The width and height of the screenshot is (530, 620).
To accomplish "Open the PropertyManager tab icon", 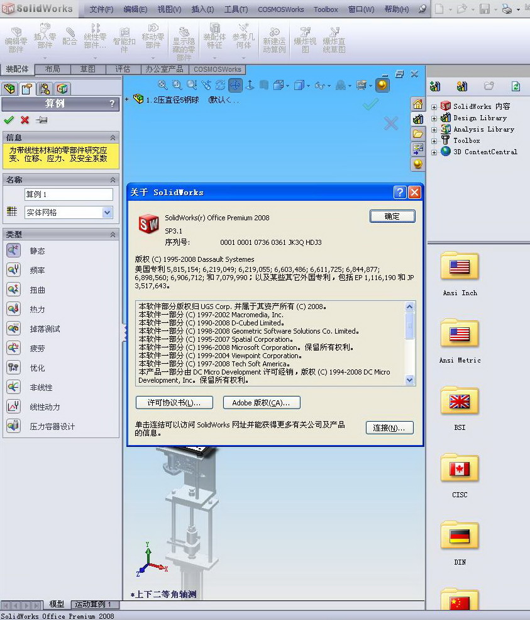I will [x=27, y=89].
